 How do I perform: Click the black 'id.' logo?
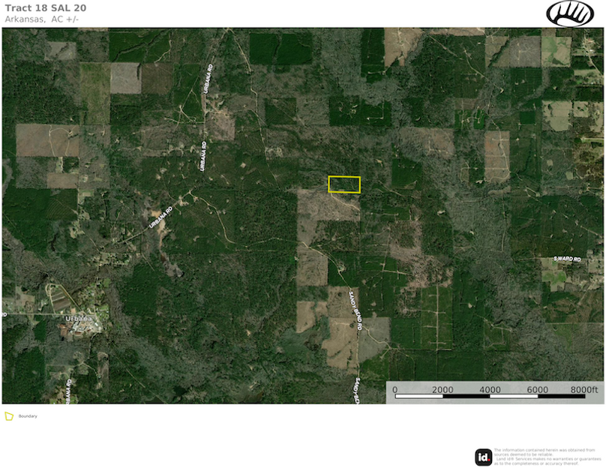[x=483, y=457]
